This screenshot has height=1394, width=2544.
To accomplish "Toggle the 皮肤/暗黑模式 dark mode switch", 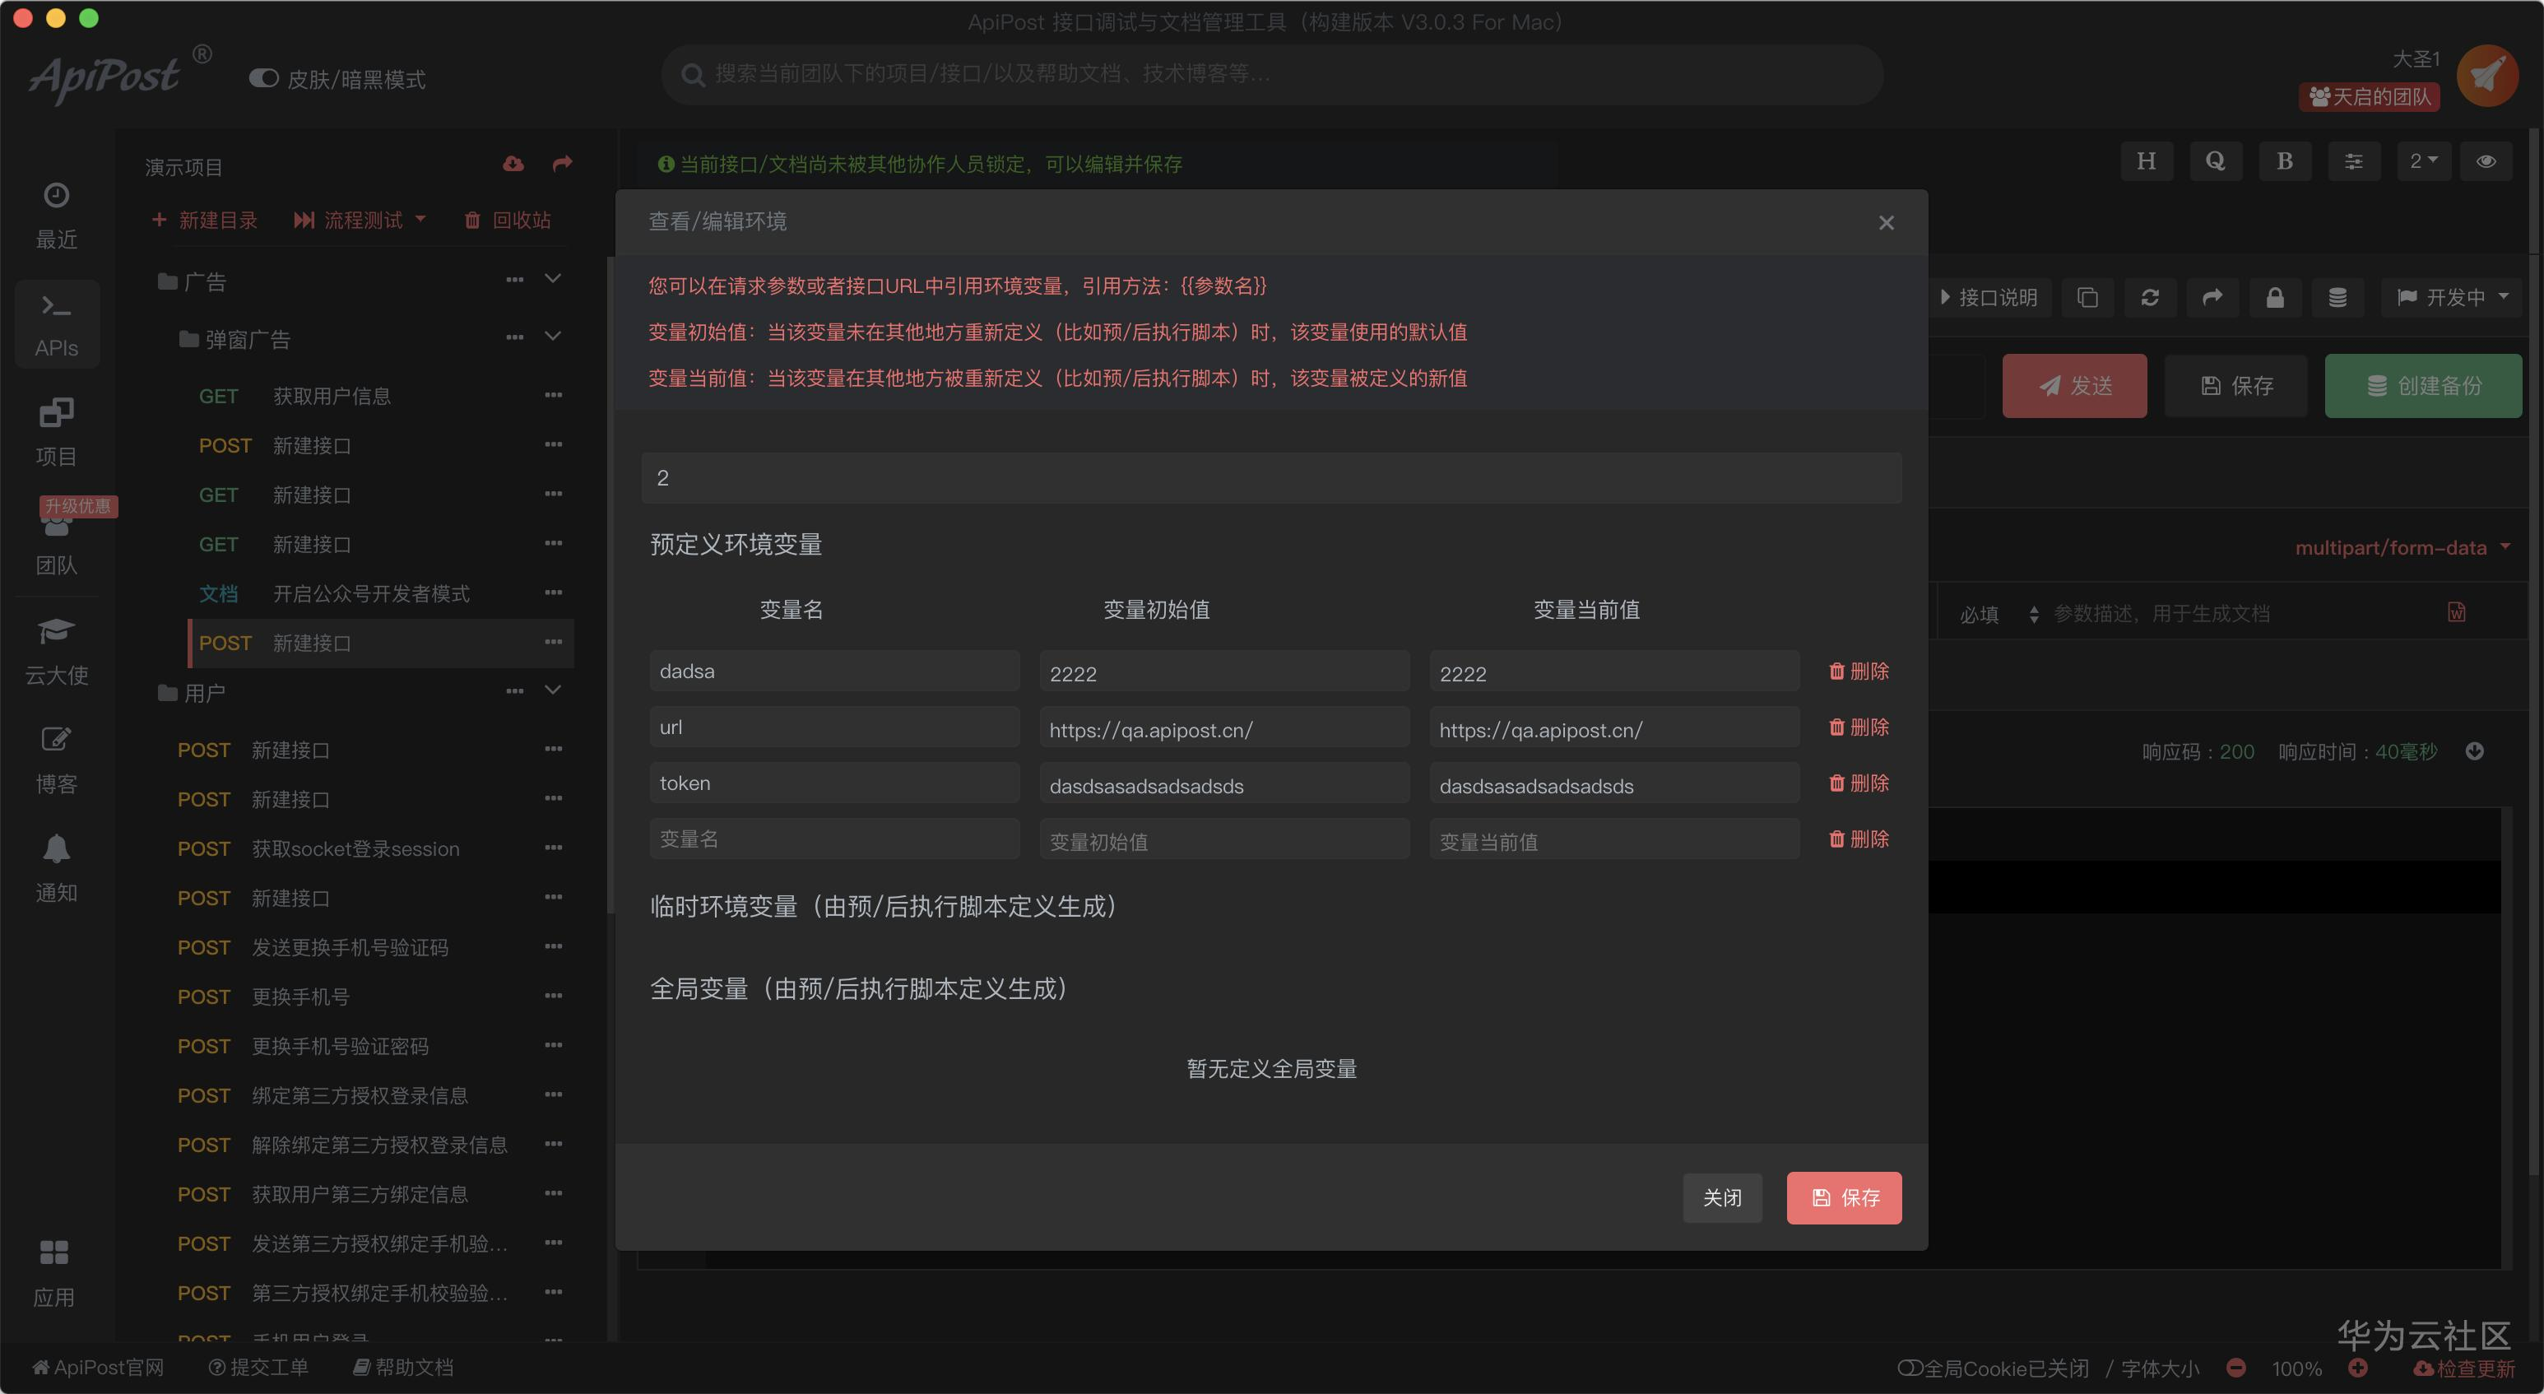I will (263, 78).
